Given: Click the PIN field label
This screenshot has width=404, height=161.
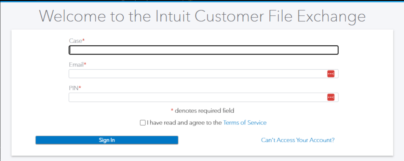Looking at the screenshot, I should point(73,88).
